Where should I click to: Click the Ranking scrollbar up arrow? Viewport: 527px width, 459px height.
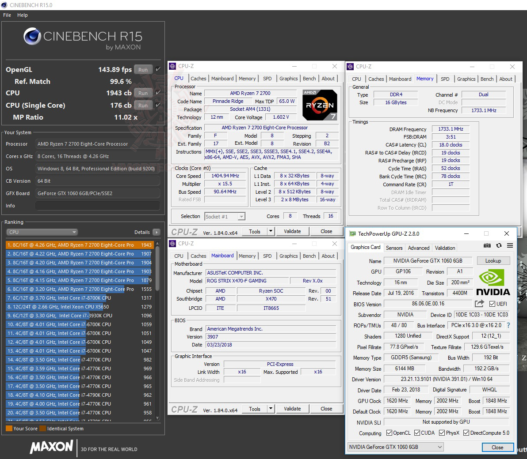pyautogui.click(x=157, y=243)
